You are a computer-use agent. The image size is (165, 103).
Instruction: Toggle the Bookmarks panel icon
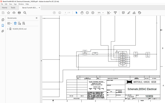tap(3, 25)
